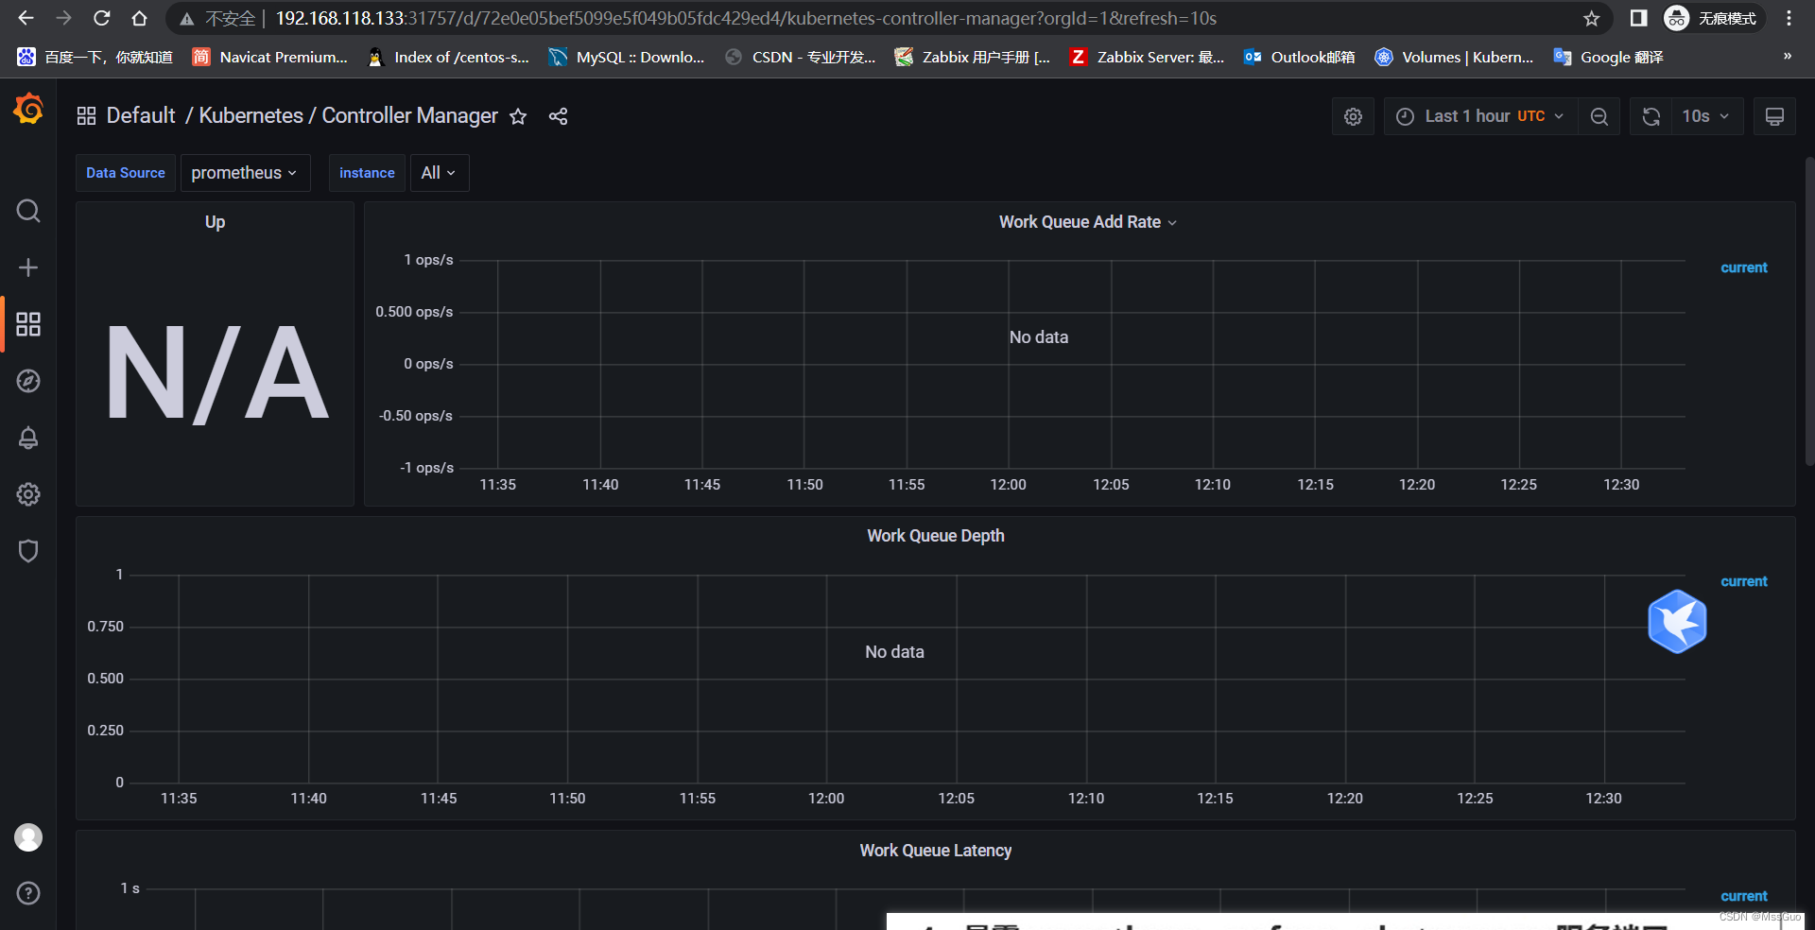This screenshot has height=930, width=1815.
Task: Open the Help question mark icon
Action: point(28,893)
